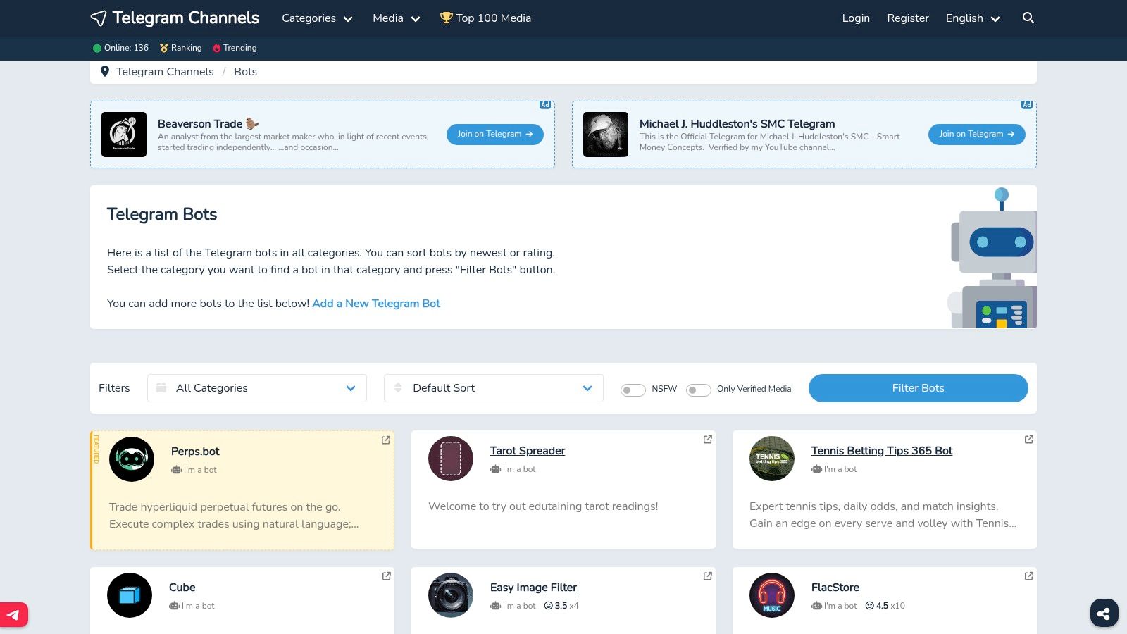
Task: Open Easy Image Filter external link icon
Action: 708,576
